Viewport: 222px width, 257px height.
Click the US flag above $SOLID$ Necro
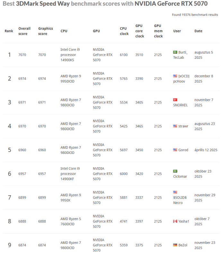(x=175, y=192)
